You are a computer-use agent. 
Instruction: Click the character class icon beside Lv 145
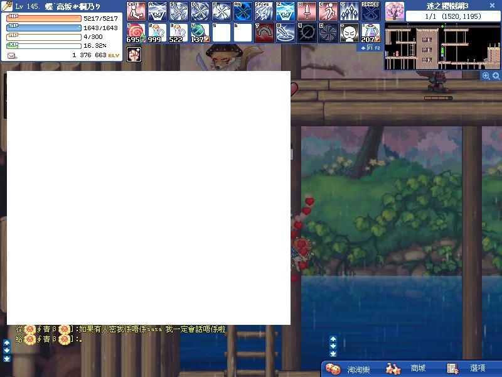(x=6, y=6)
